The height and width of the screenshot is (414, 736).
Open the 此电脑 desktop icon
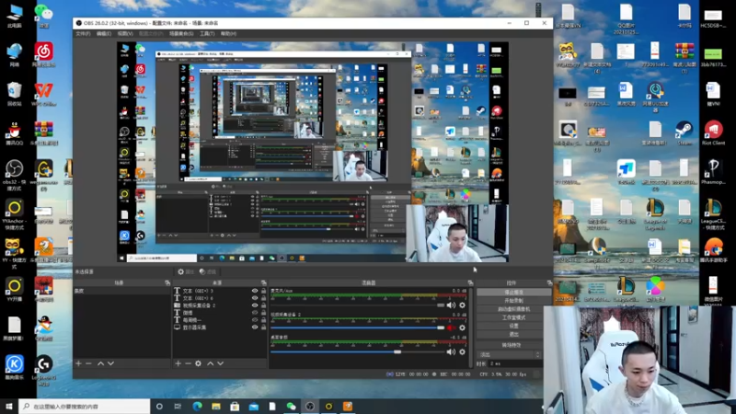click(x=15, y=16)
